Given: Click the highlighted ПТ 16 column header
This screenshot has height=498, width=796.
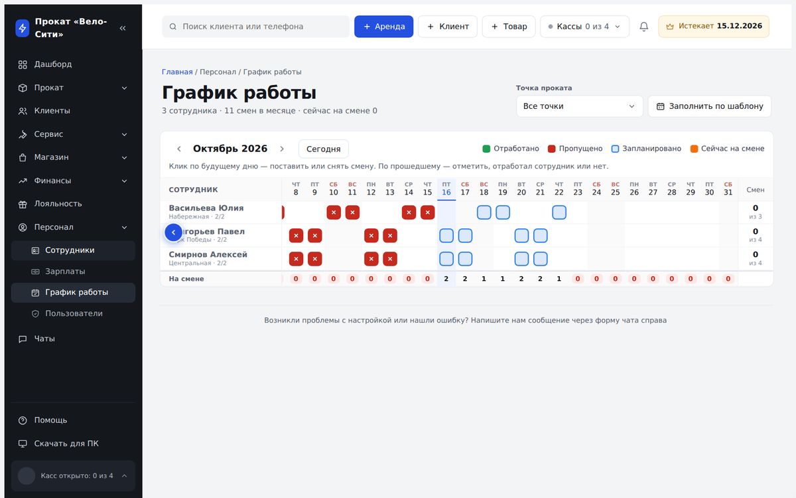Looking at the screenshot, I should [x=446, y=189].
